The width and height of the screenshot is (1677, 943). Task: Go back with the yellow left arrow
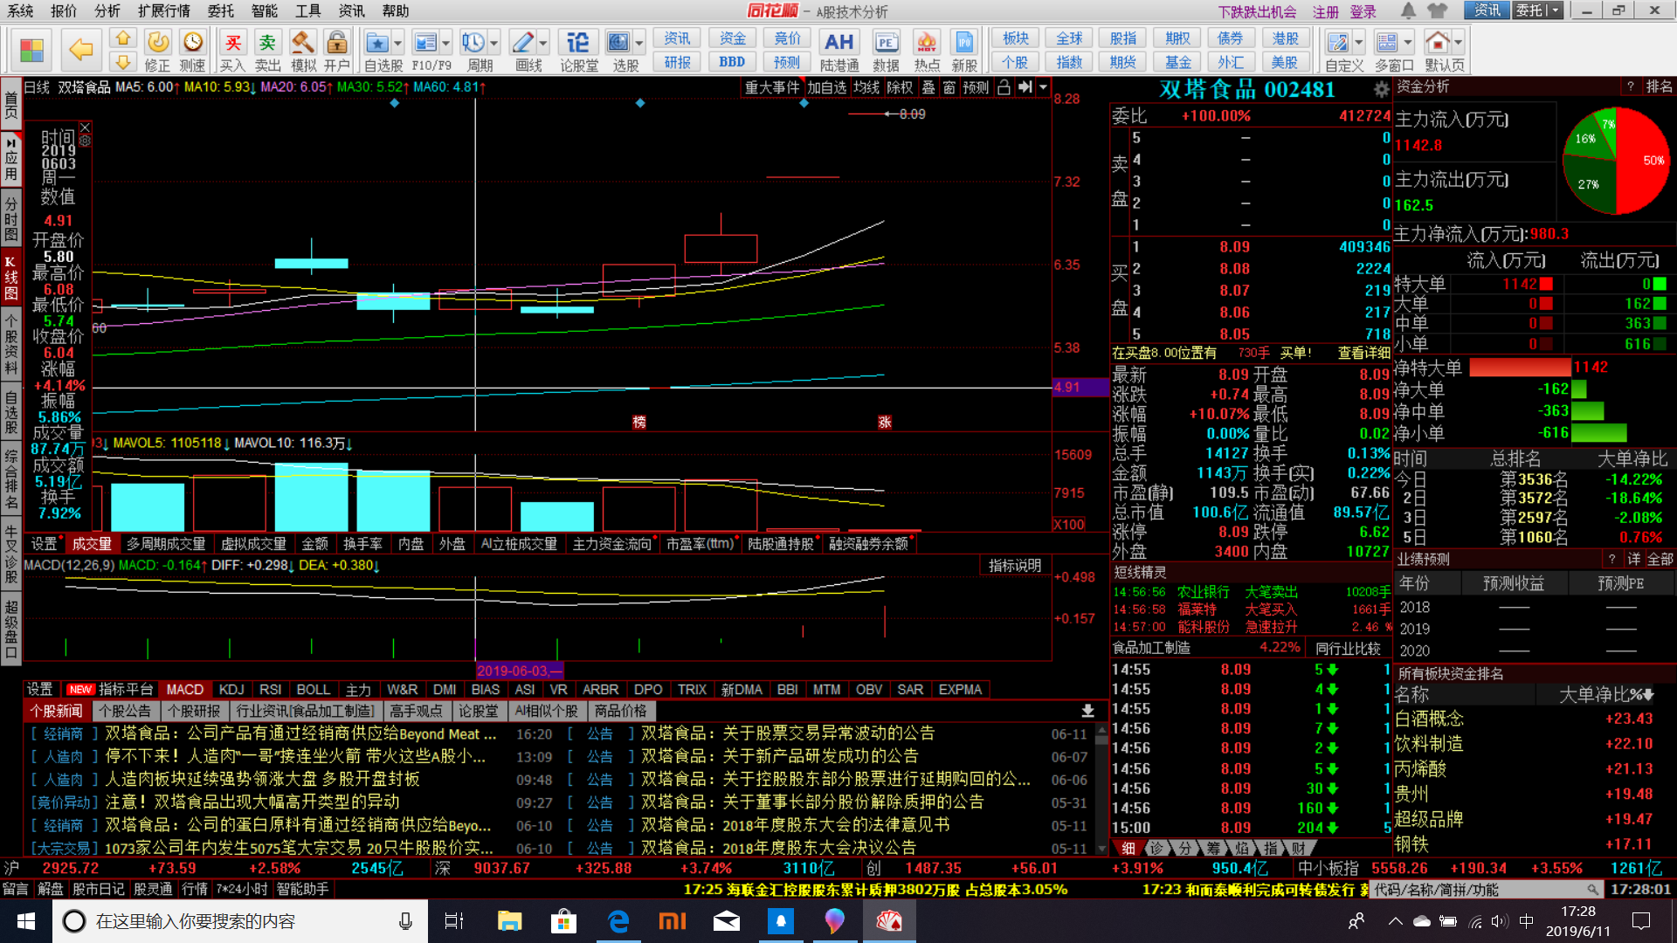click(x=80, y=50)
